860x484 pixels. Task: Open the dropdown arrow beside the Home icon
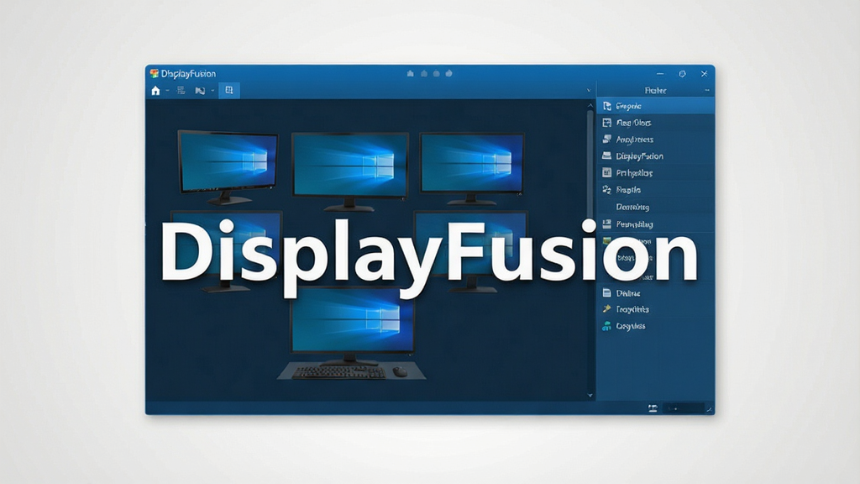pos(167,91)
